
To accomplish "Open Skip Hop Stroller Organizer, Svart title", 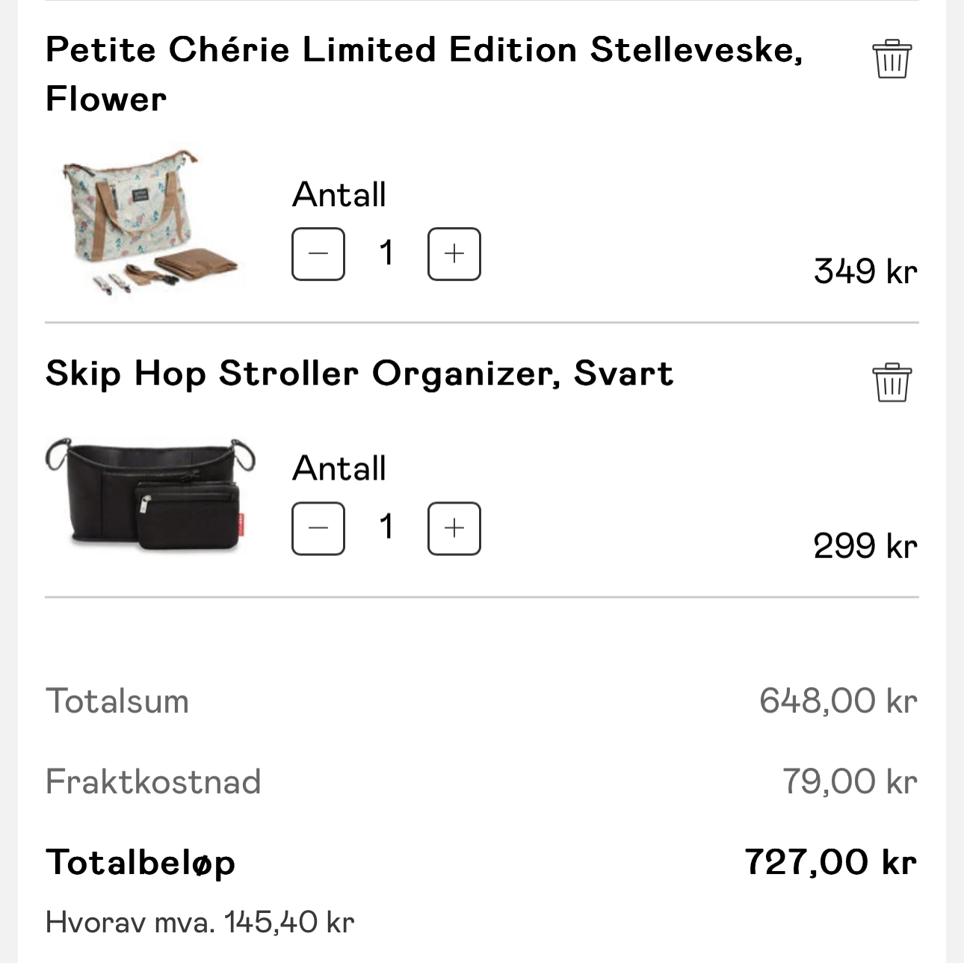I will coord(359,373).
